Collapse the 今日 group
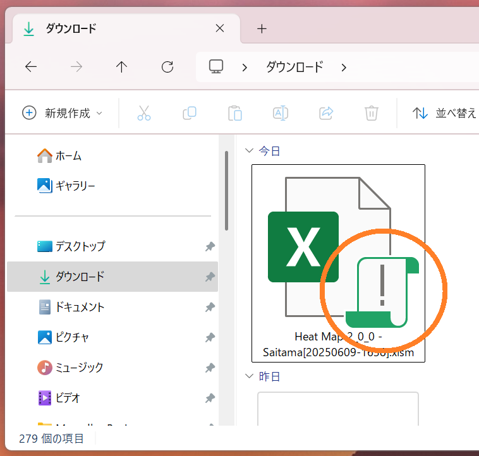Image resolution: width=479 pixels, height=456 pixels. (249, 150)
